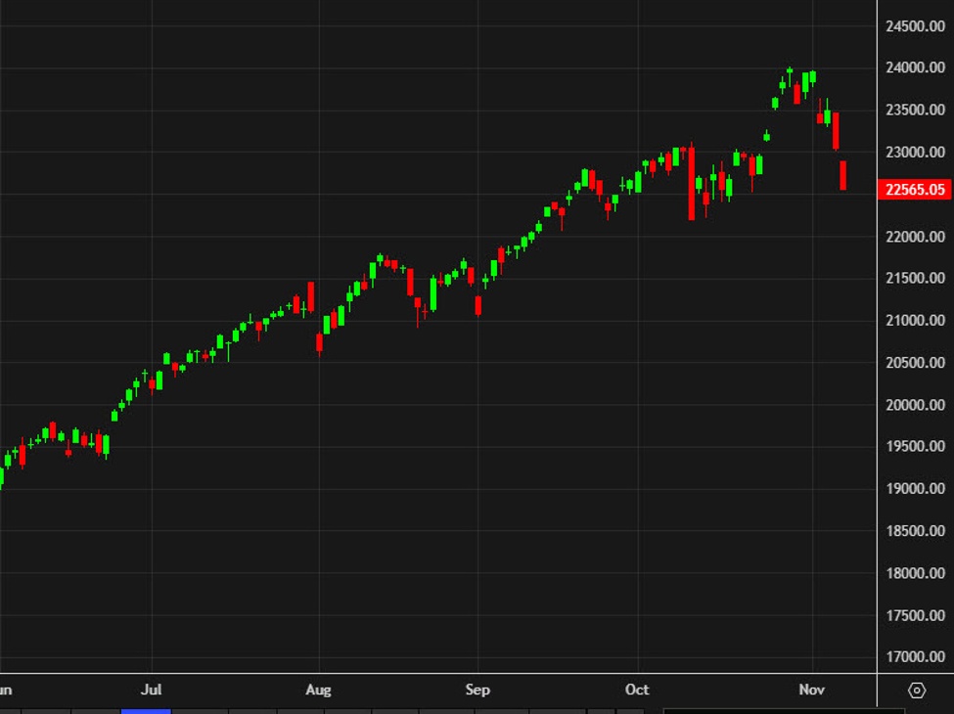954x714 pixels.
Task: Click the 17000.00 price scale label
Action: 915,657
